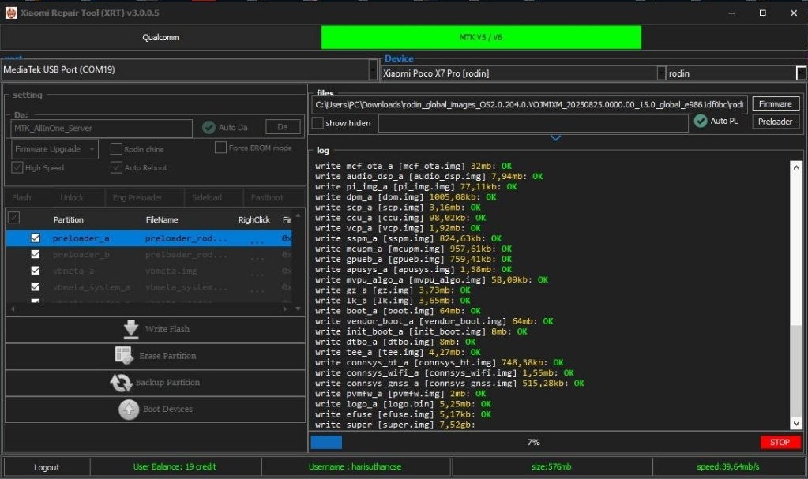Click the Backup Partition refresh-arrows icon
The image size is (808, 479).
(x=121, y=383)
